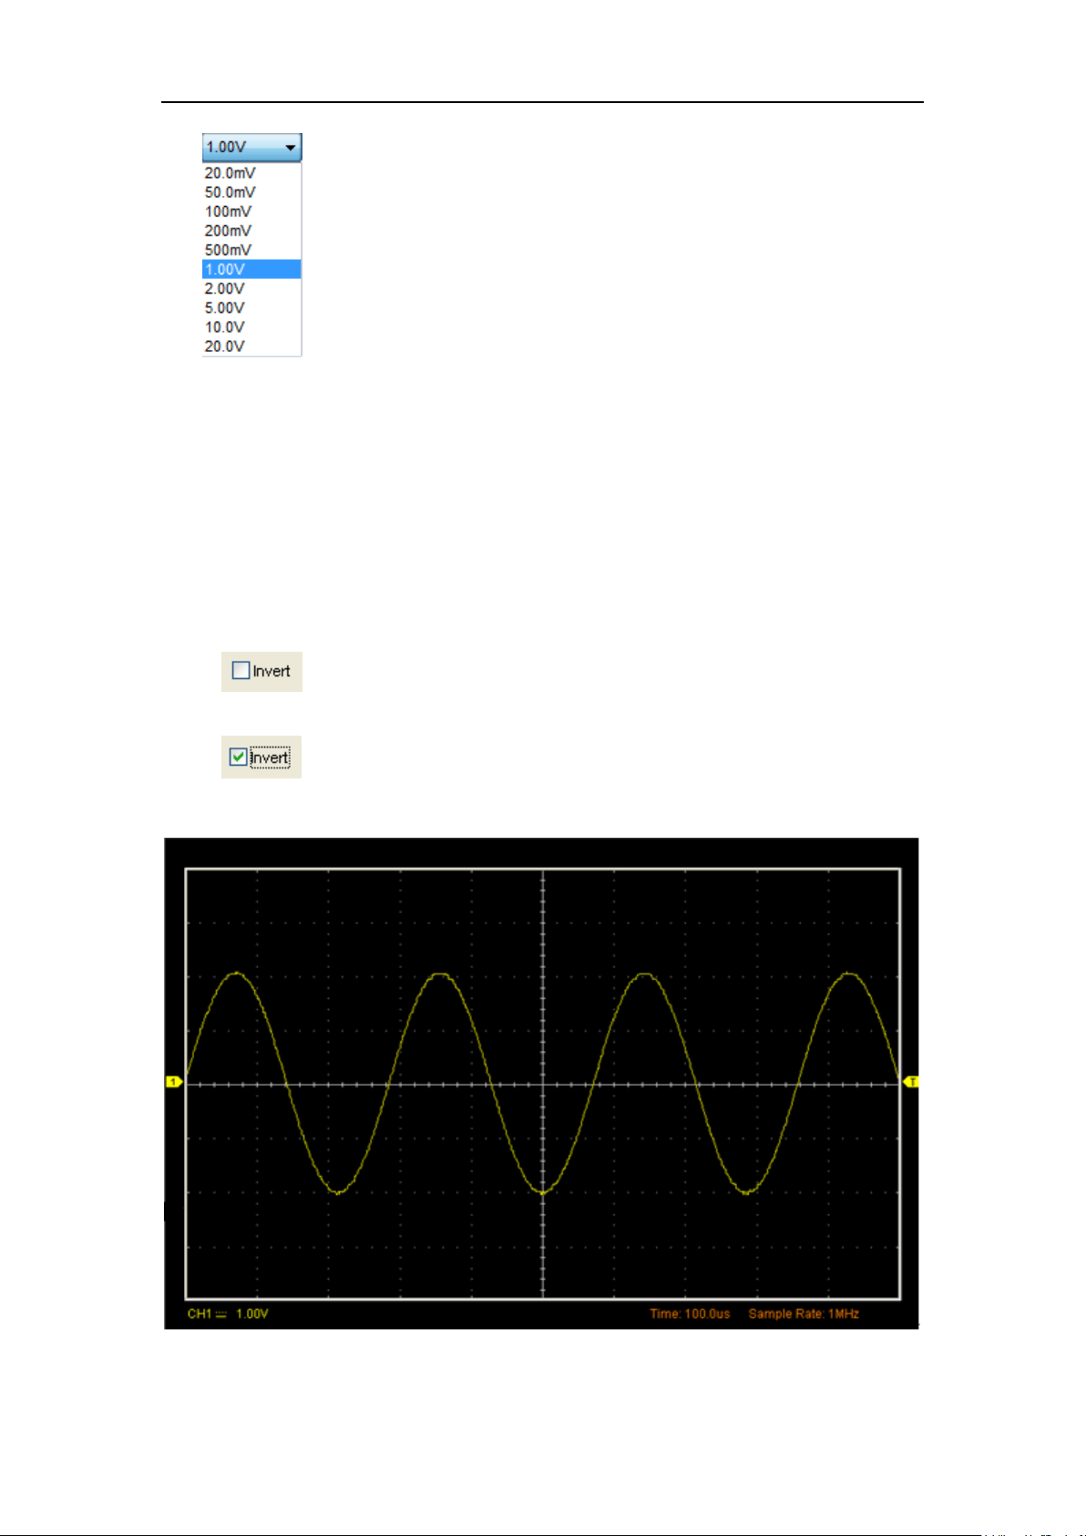The image size is (1086, 1536).
Task: Choose 200mV in the dropdown list
Action: (251, 231)
